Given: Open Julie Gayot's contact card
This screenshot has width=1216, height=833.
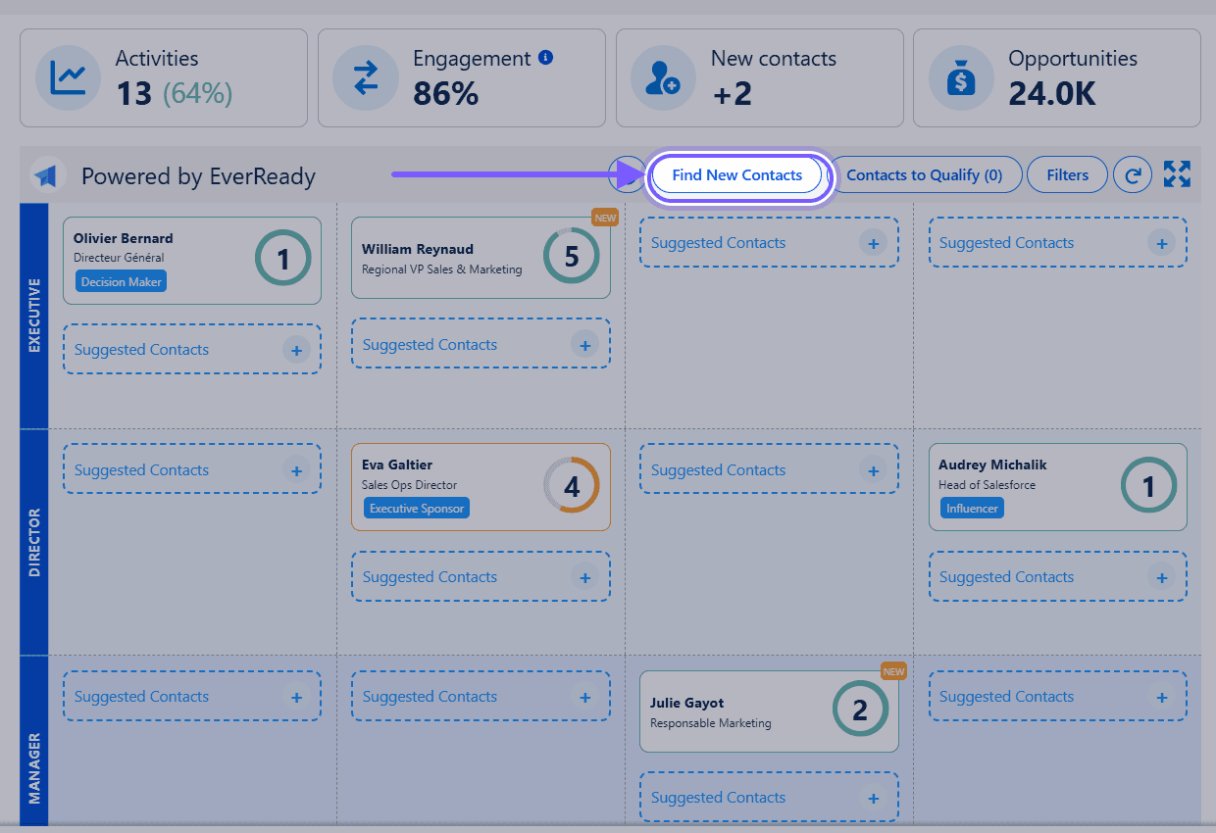Looking at the screenshot, I should coord(769,711).
